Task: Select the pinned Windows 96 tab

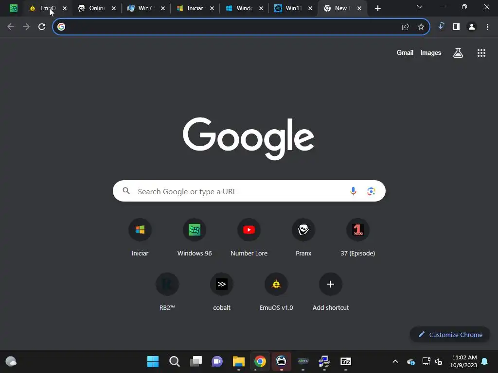Action: coord(13,8)
